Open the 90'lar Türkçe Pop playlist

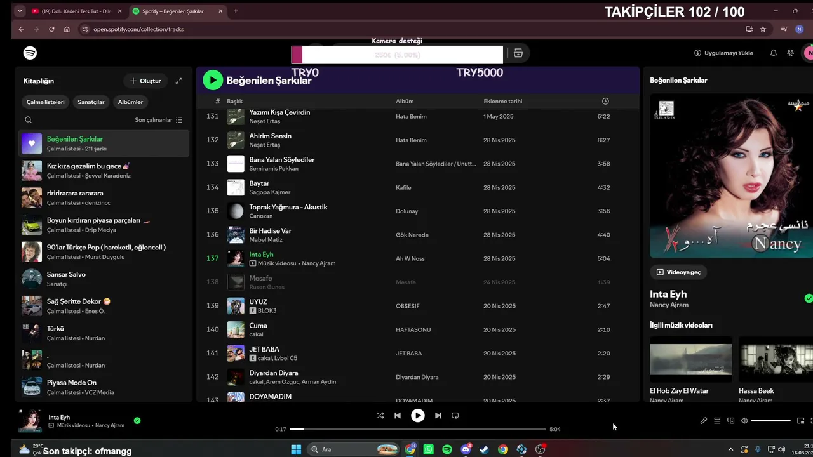click(x=104, y=252)
